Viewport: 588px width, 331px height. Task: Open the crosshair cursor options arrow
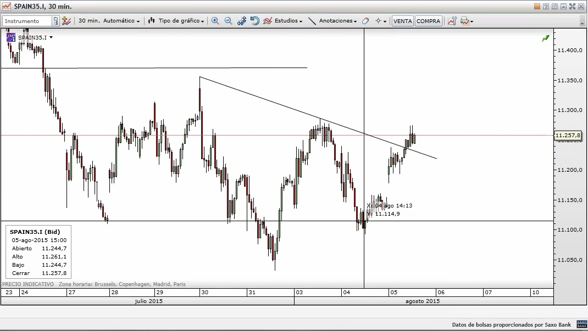pyautogui.click(x=385, y=21)
